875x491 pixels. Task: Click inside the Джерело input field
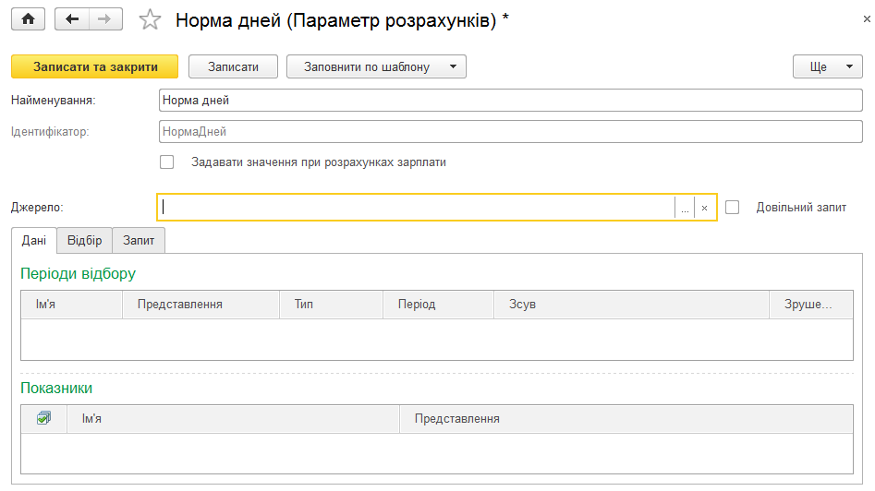coord(417,208)
